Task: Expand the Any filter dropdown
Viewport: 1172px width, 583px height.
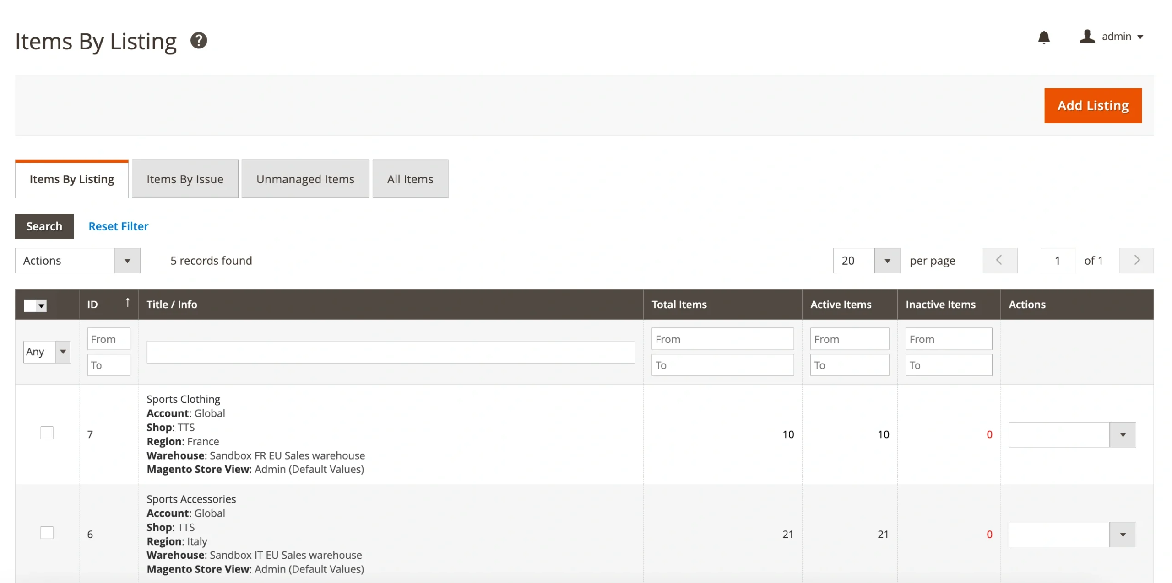Action: [47, 352]
